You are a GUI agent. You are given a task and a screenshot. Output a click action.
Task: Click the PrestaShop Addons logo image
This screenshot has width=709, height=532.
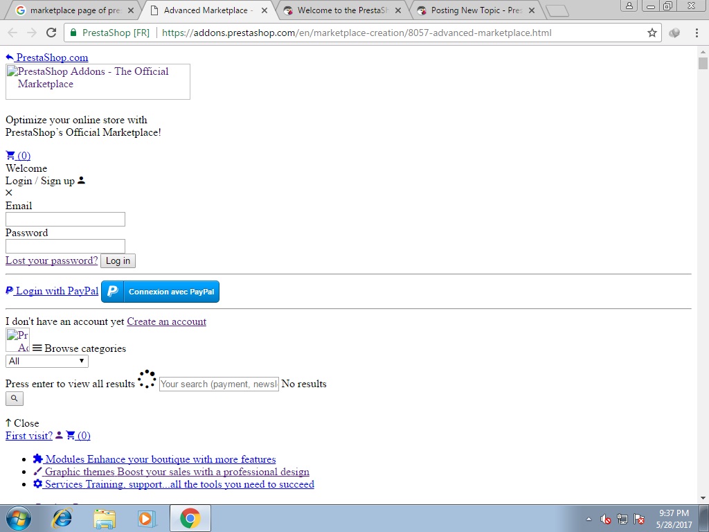[98, 82]
